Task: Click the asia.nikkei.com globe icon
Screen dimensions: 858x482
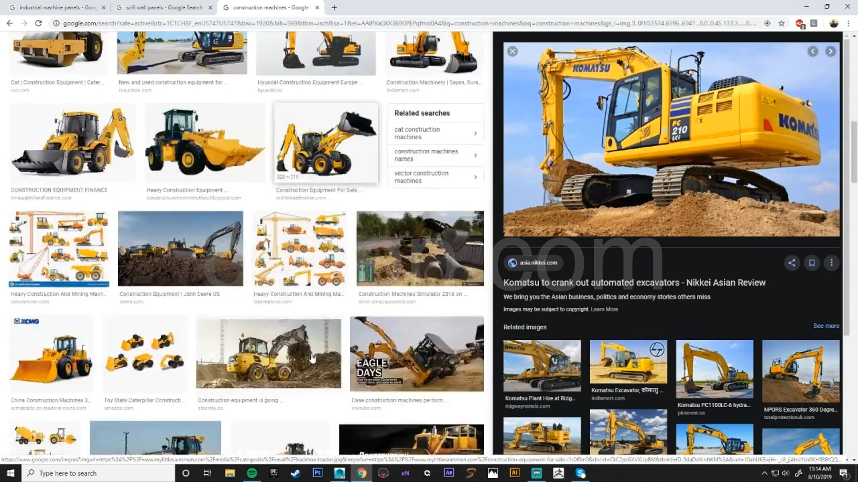Action: [x=512, y=263]
